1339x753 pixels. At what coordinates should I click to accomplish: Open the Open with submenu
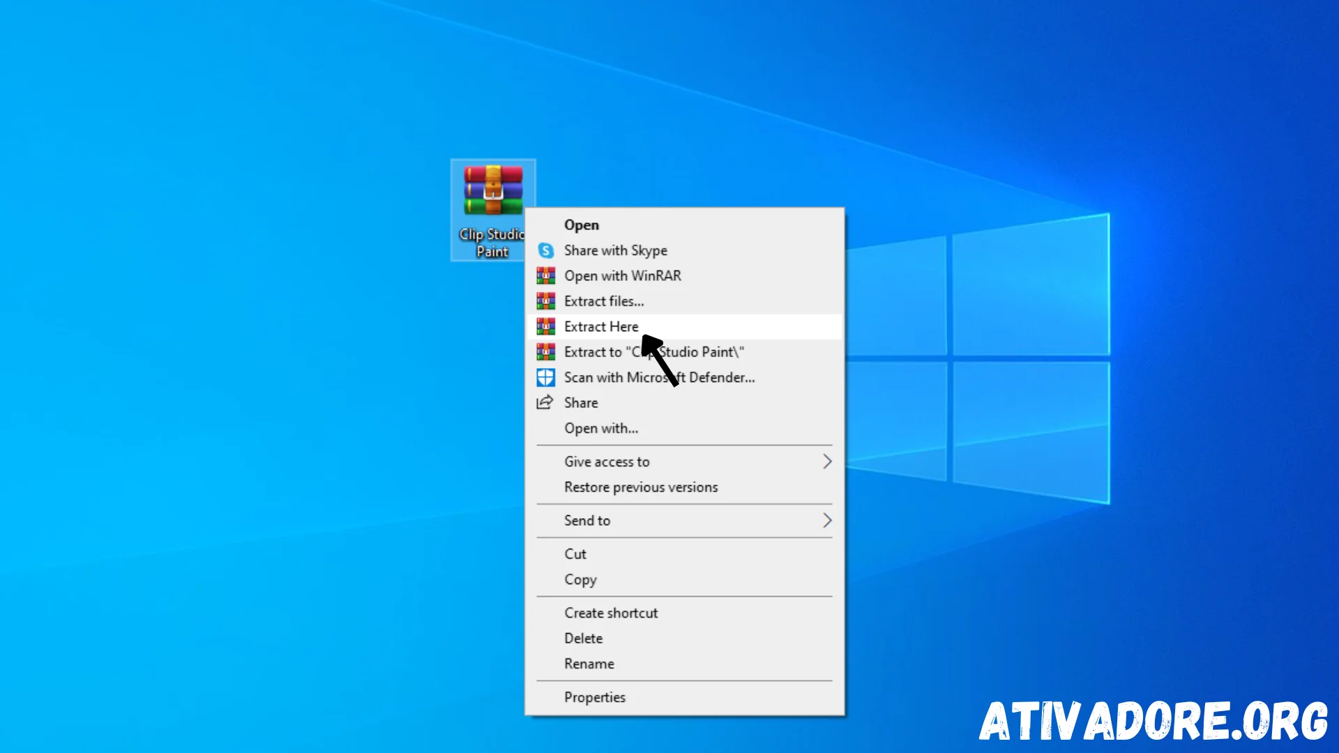tap(600, 427)
